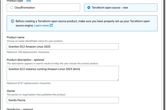
Task: Click the resize handle of the description text area
Action: 118,80
